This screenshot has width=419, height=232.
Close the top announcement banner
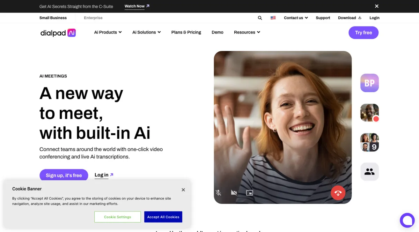pyautogui.click(x=377, y=6)
